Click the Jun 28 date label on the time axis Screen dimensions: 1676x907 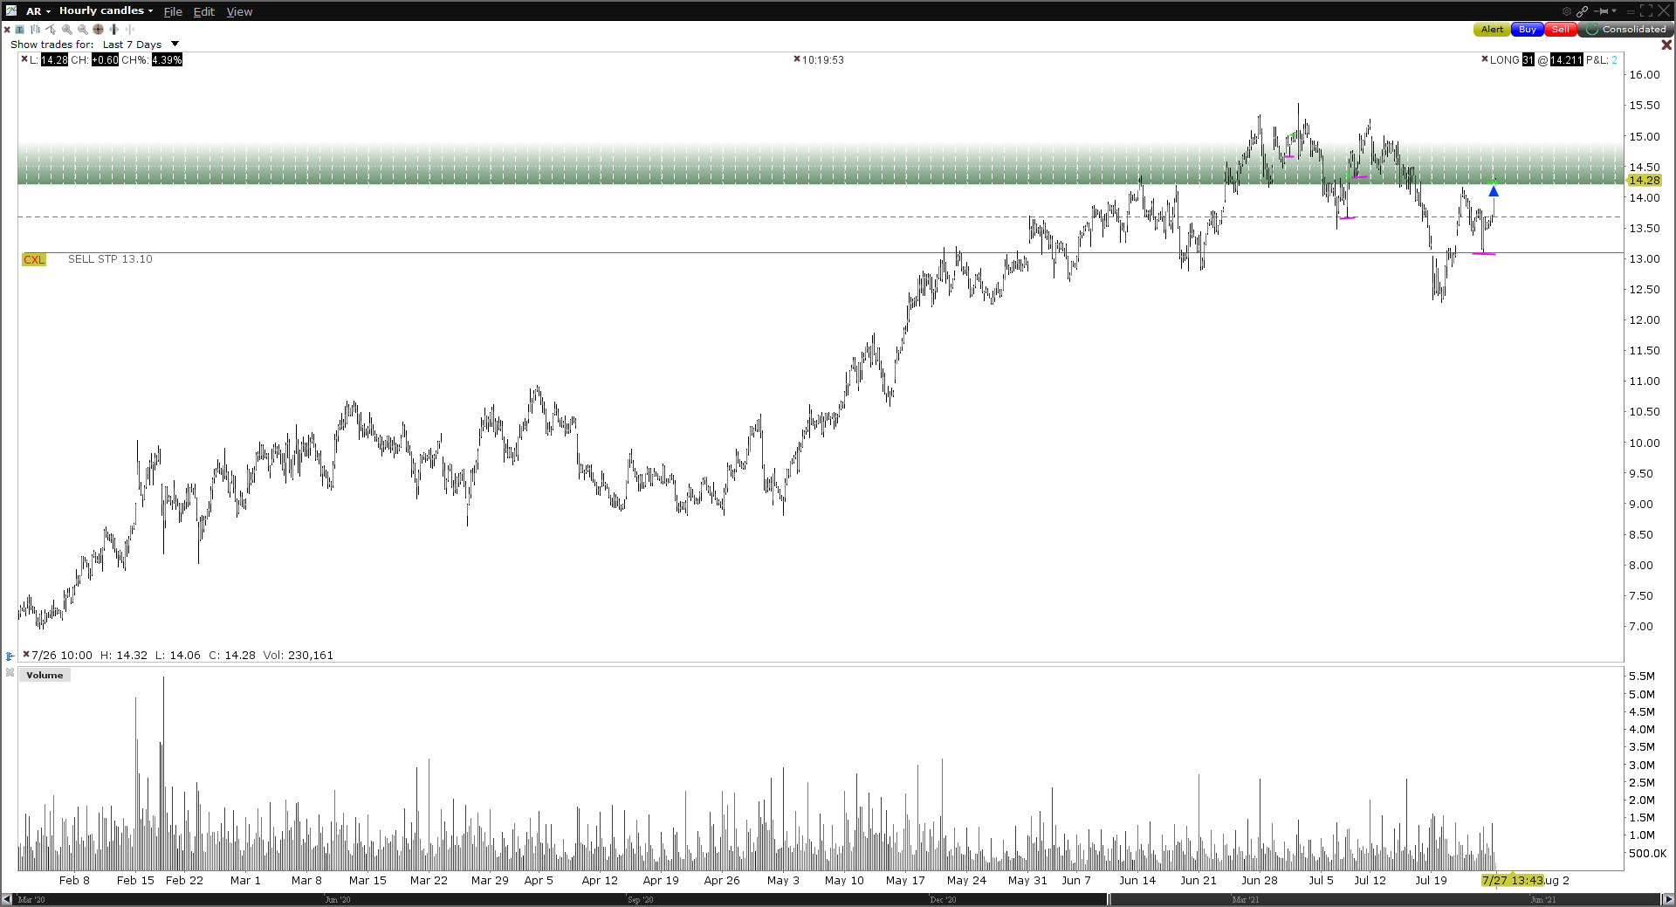point(1260,880)
